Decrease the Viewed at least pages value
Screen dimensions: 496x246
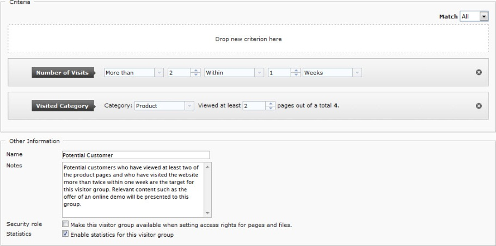click(271, 108)
